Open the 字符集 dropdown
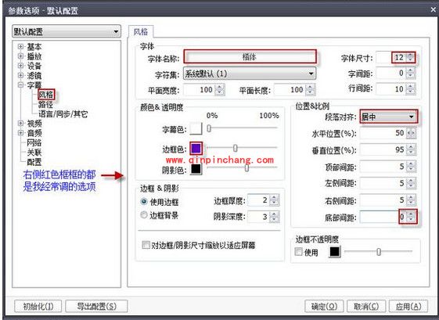This screenshot has width=439, height=320. 250,74
